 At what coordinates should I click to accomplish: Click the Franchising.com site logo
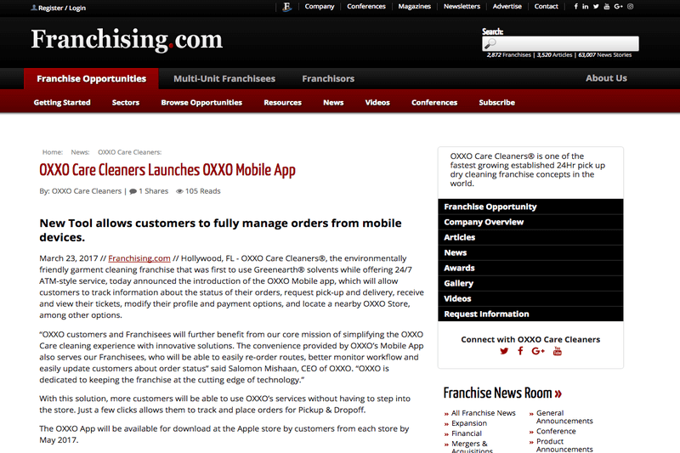[127, 39]
